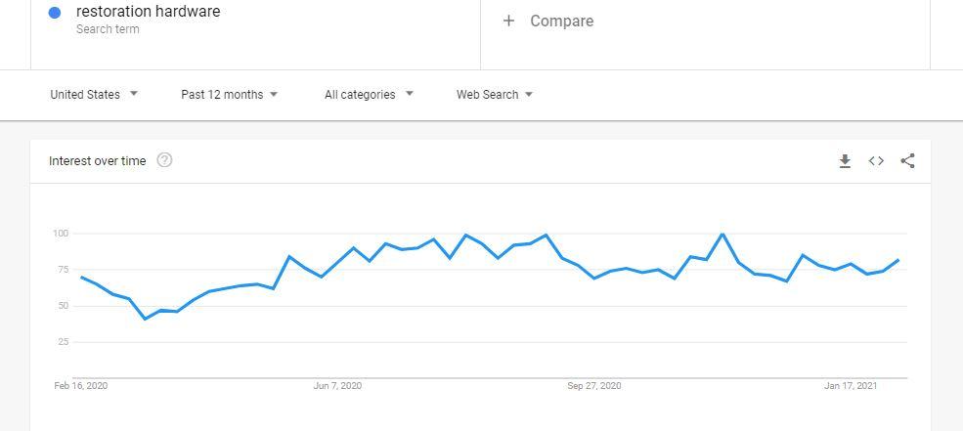Viewport: 963px width, 431px height.
Task: Edit the restoration hardware search term
Action: tap(148, 11)
